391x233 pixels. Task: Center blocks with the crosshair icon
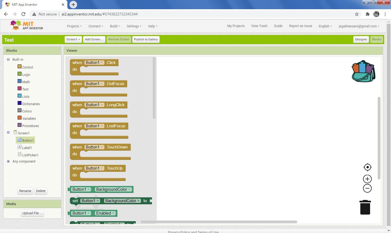[367, 167]
